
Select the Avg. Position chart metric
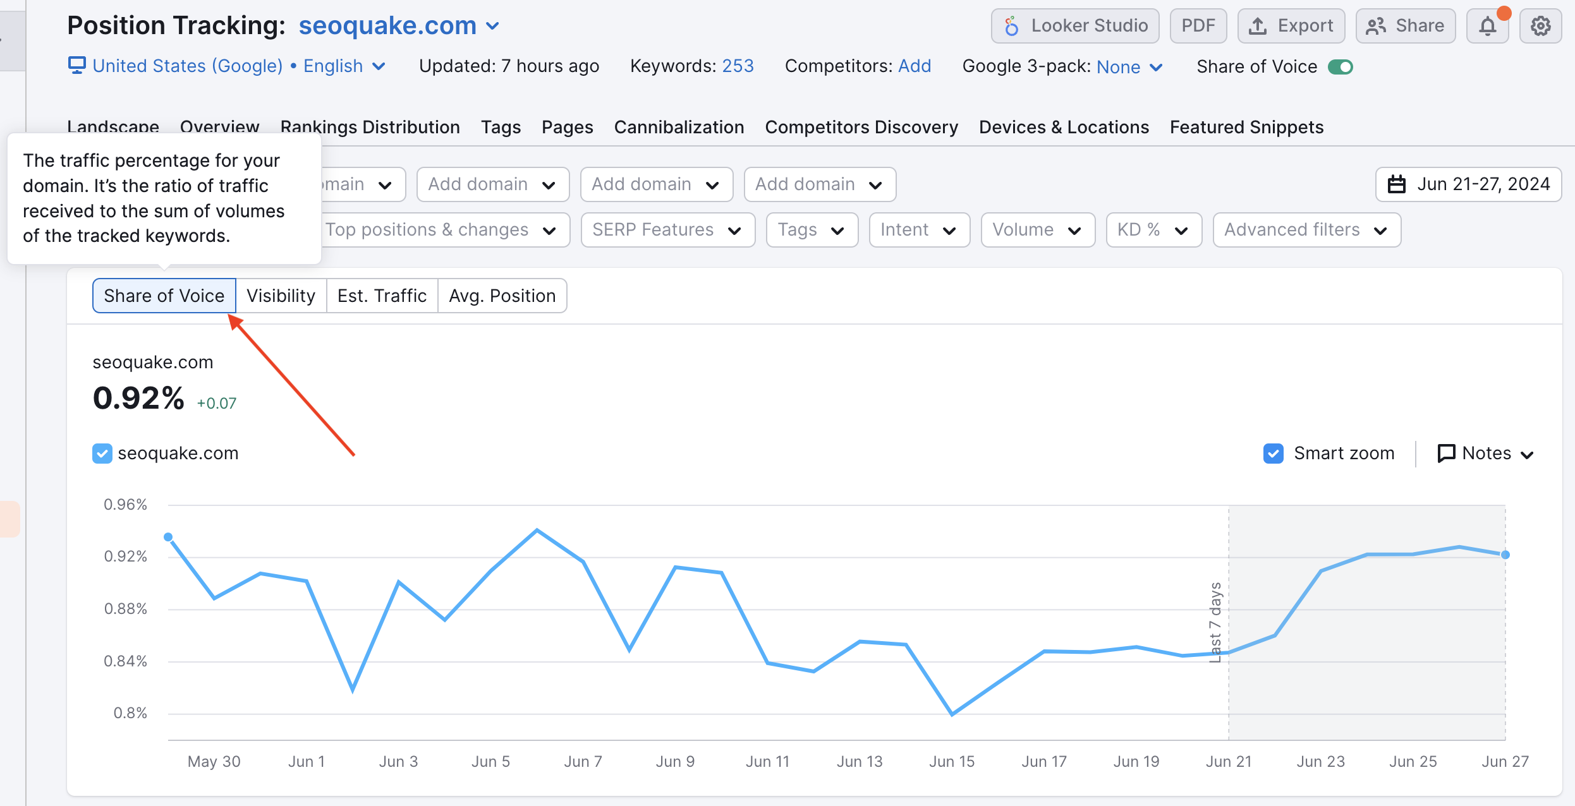(x=502, y=296)
